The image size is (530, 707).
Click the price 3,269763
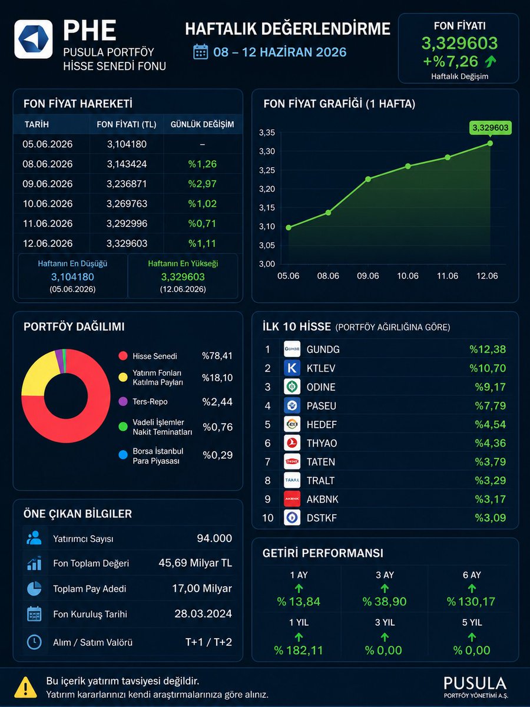[127, 204]
